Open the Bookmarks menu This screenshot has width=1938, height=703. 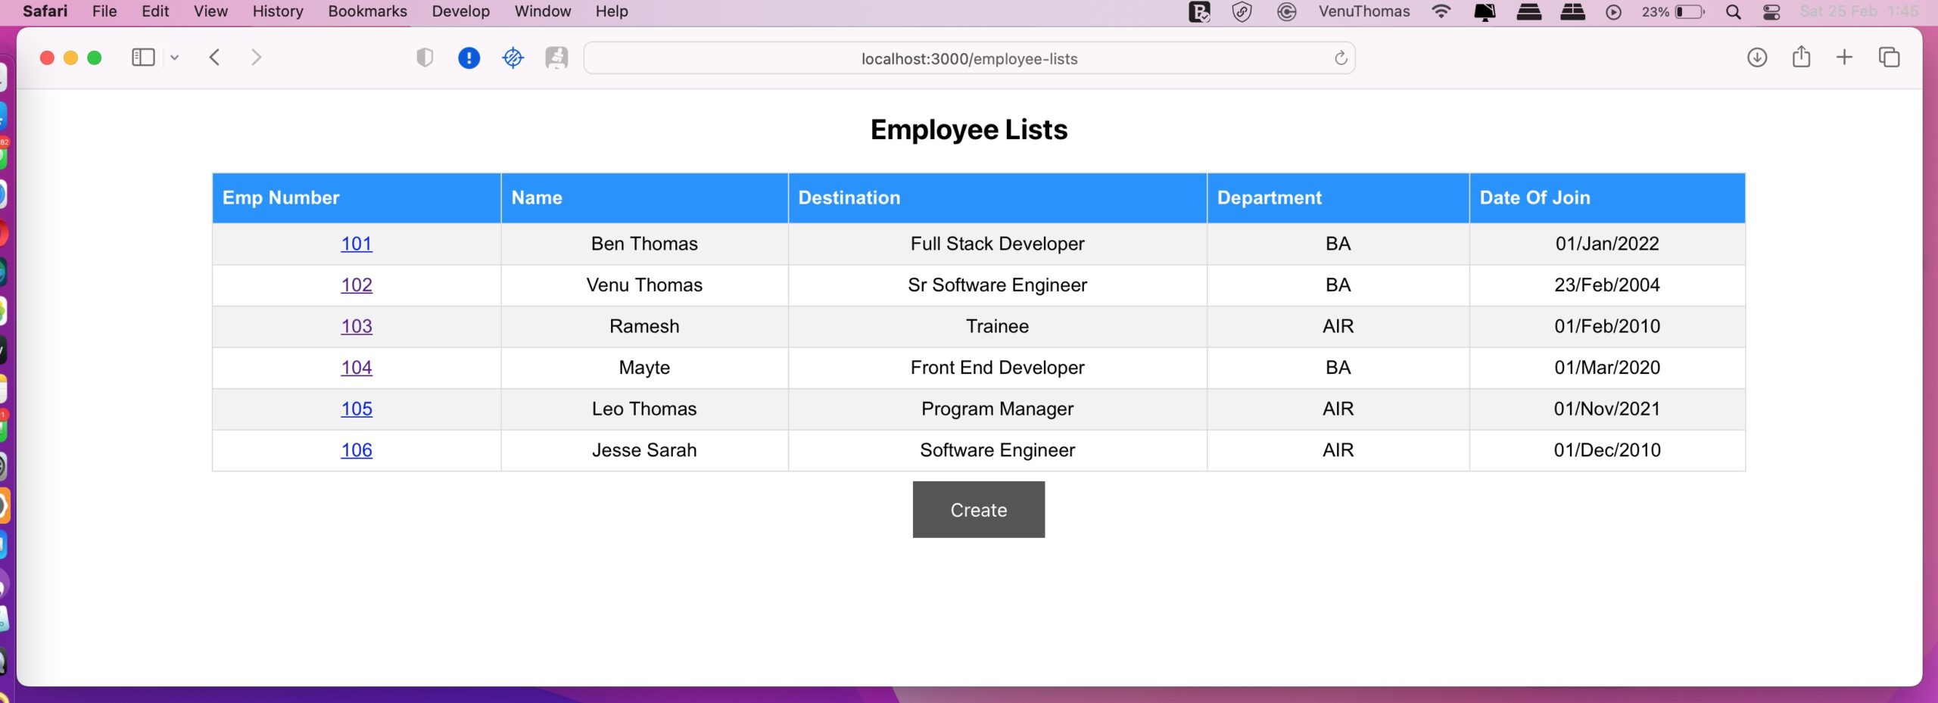367,11
